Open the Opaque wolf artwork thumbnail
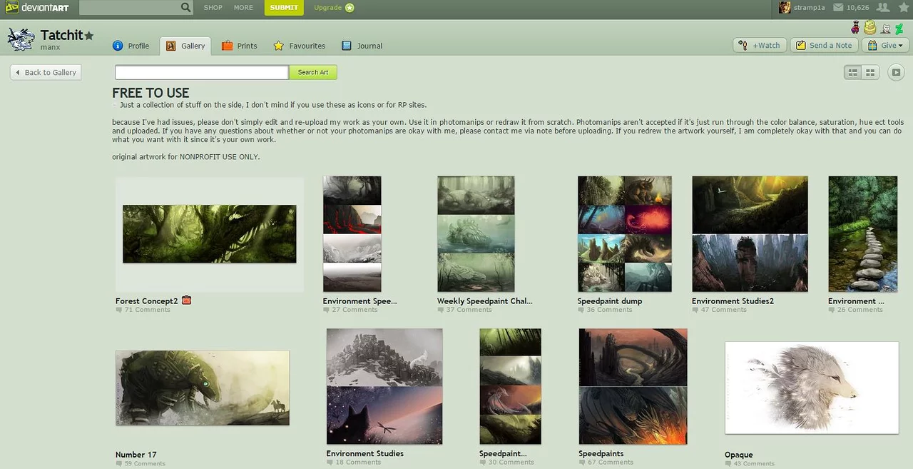This screenshot has height=469, width=913. pyautogui.click(x=812, y=388)
